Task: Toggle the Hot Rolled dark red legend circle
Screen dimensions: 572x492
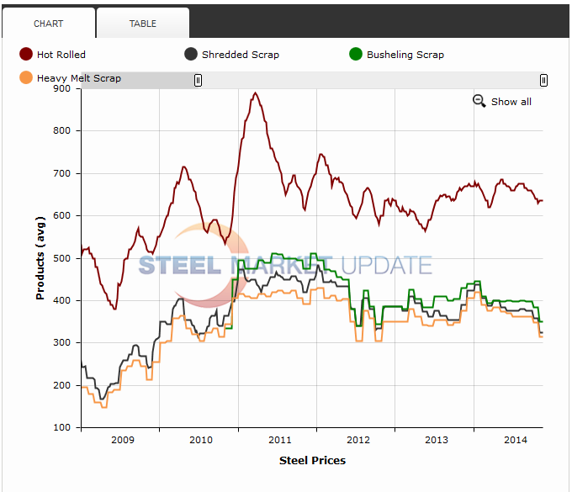Action: pos(26,55)
